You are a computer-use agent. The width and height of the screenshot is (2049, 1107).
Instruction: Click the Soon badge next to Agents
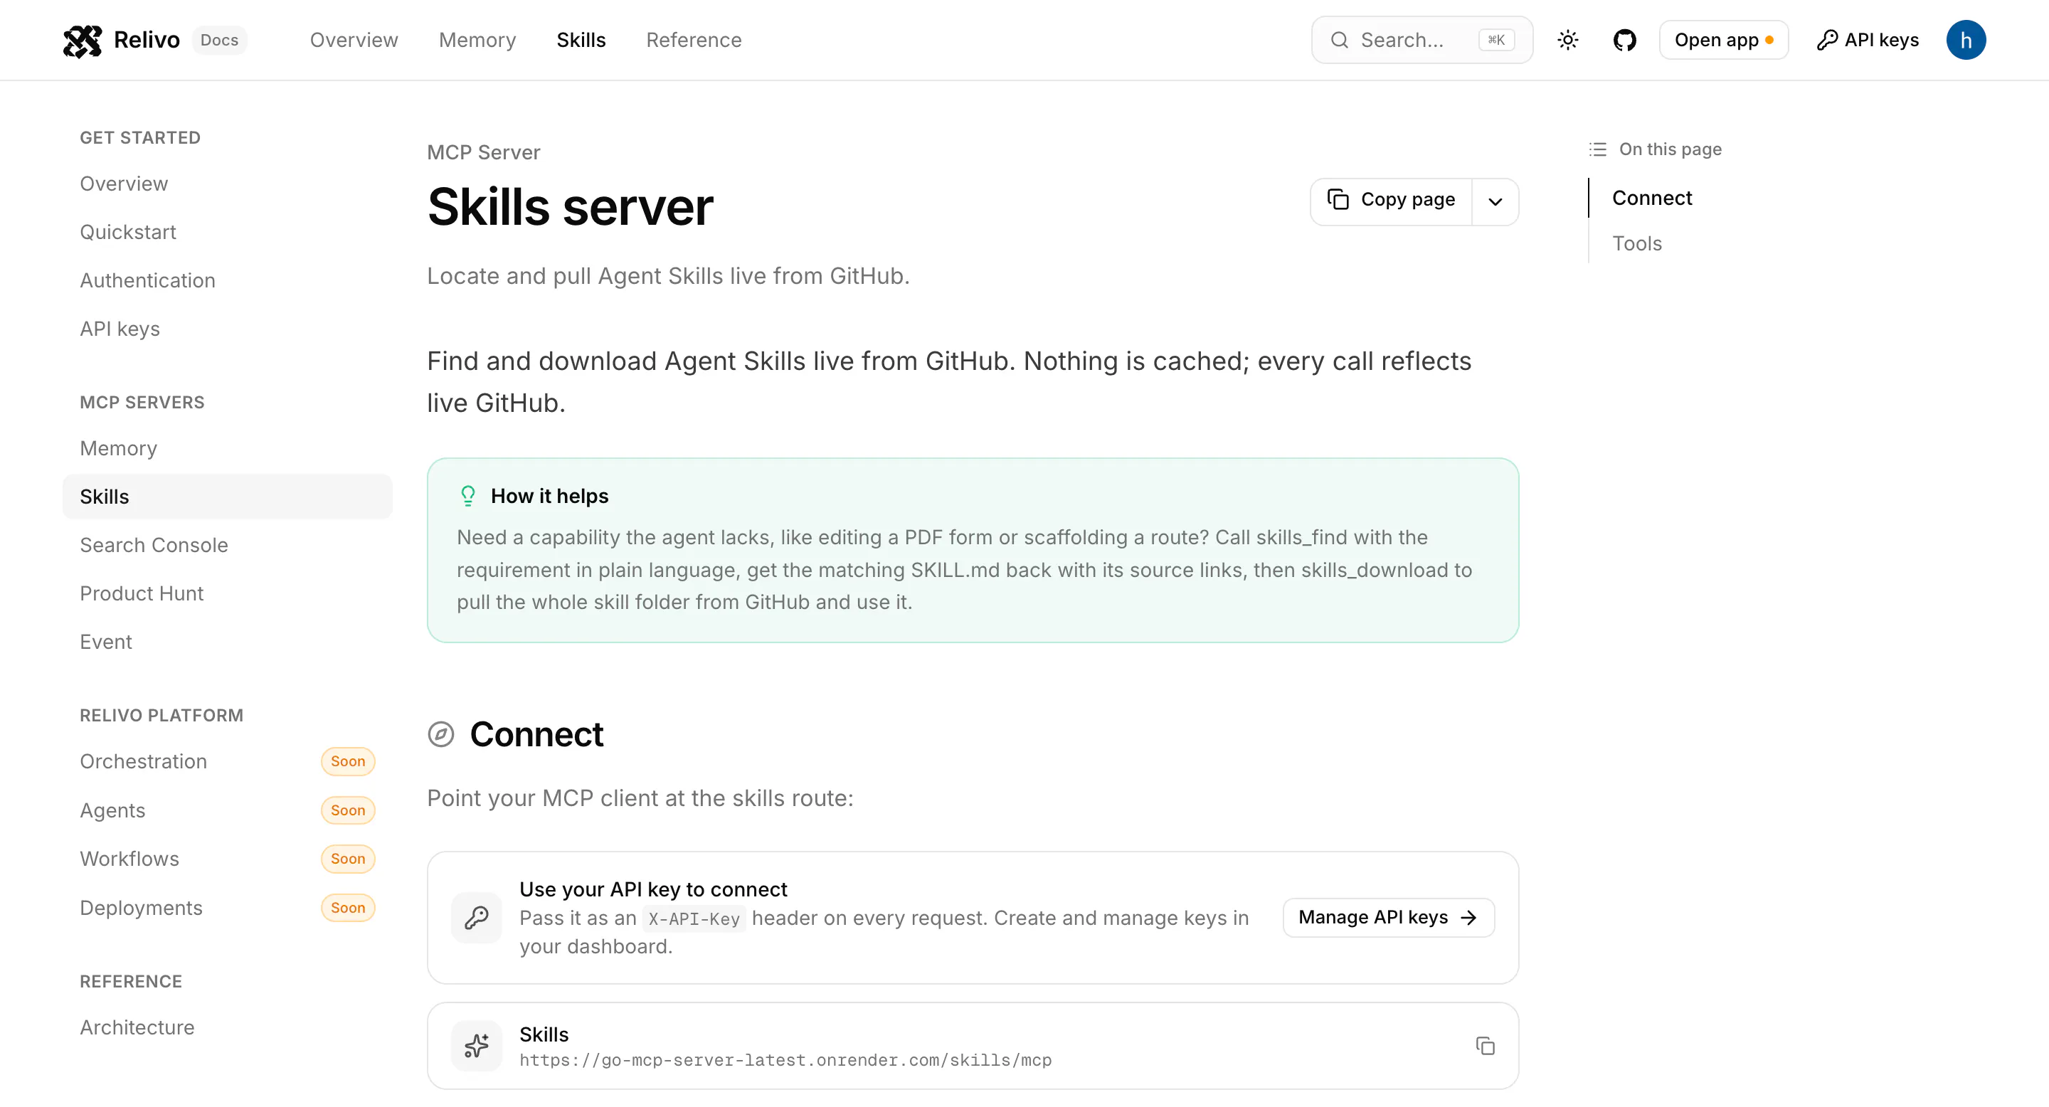tap(348, 810)
